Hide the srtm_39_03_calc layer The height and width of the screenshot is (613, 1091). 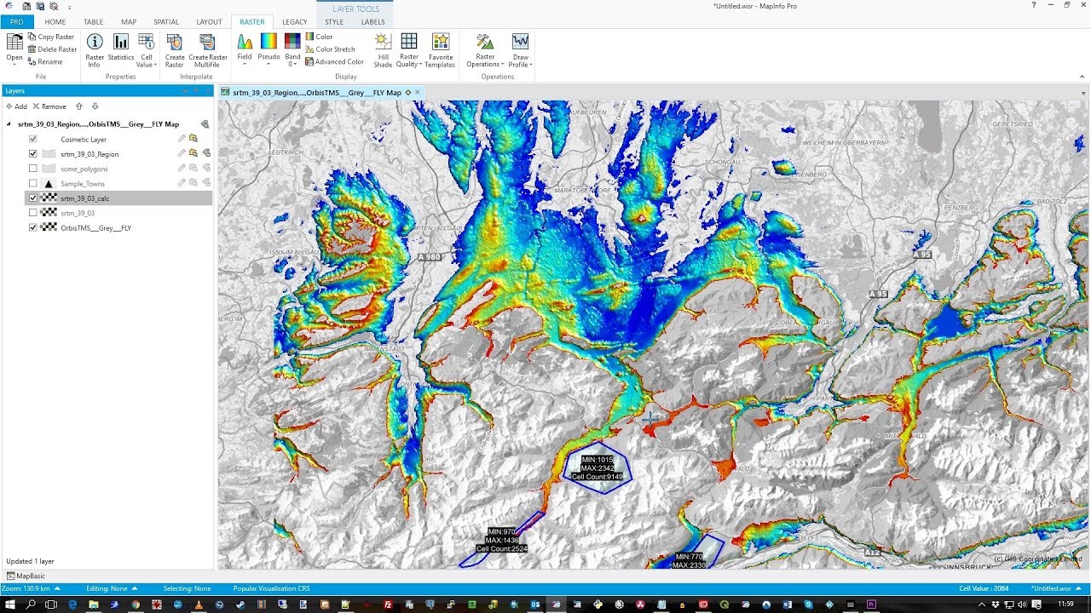33,198
